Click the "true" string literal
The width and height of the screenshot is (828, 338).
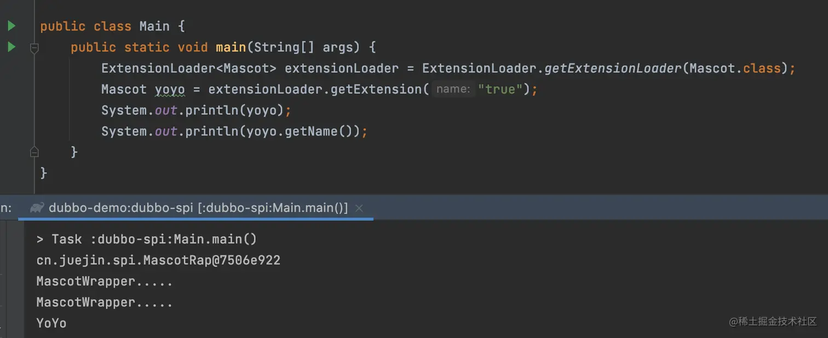(x=500, y=89)
